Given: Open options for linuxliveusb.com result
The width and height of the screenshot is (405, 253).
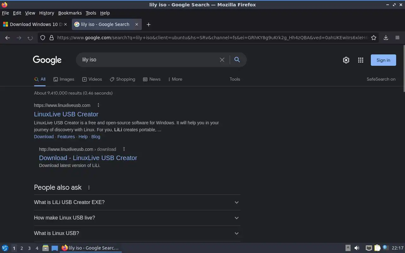Looking at the screenshot, I should [98, 105].
